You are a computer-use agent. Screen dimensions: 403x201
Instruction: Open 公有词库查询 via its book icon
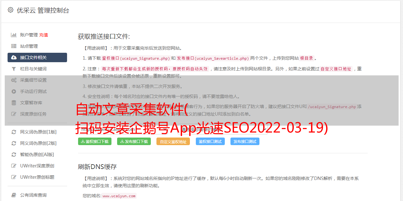pos(14,195)
